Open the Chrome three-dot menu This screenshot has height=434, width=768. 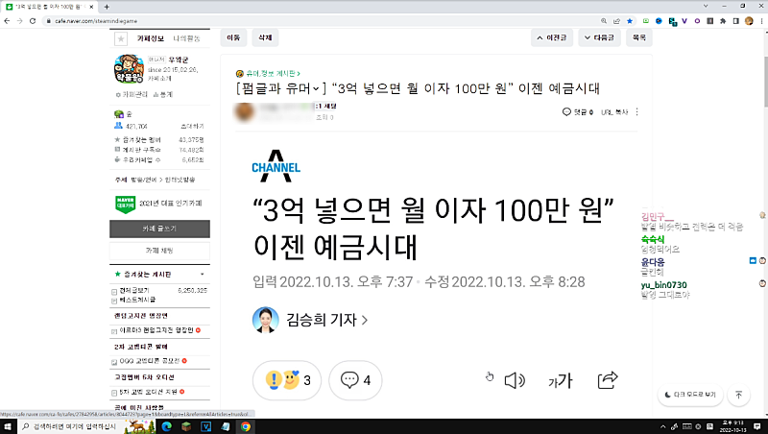click(761, 21)
